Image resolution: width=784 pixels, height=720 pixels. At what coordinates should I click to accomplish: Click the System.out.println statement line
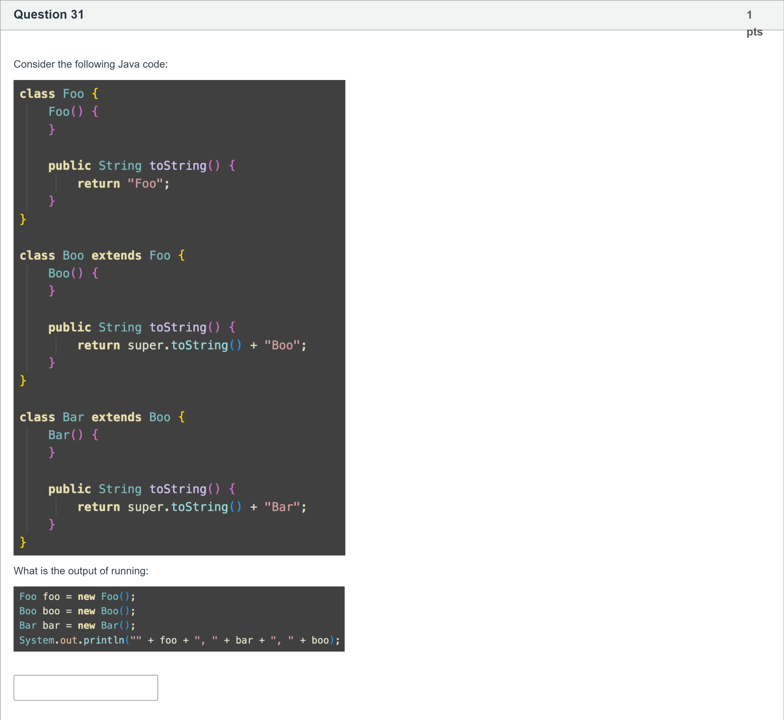pos(179,640)
